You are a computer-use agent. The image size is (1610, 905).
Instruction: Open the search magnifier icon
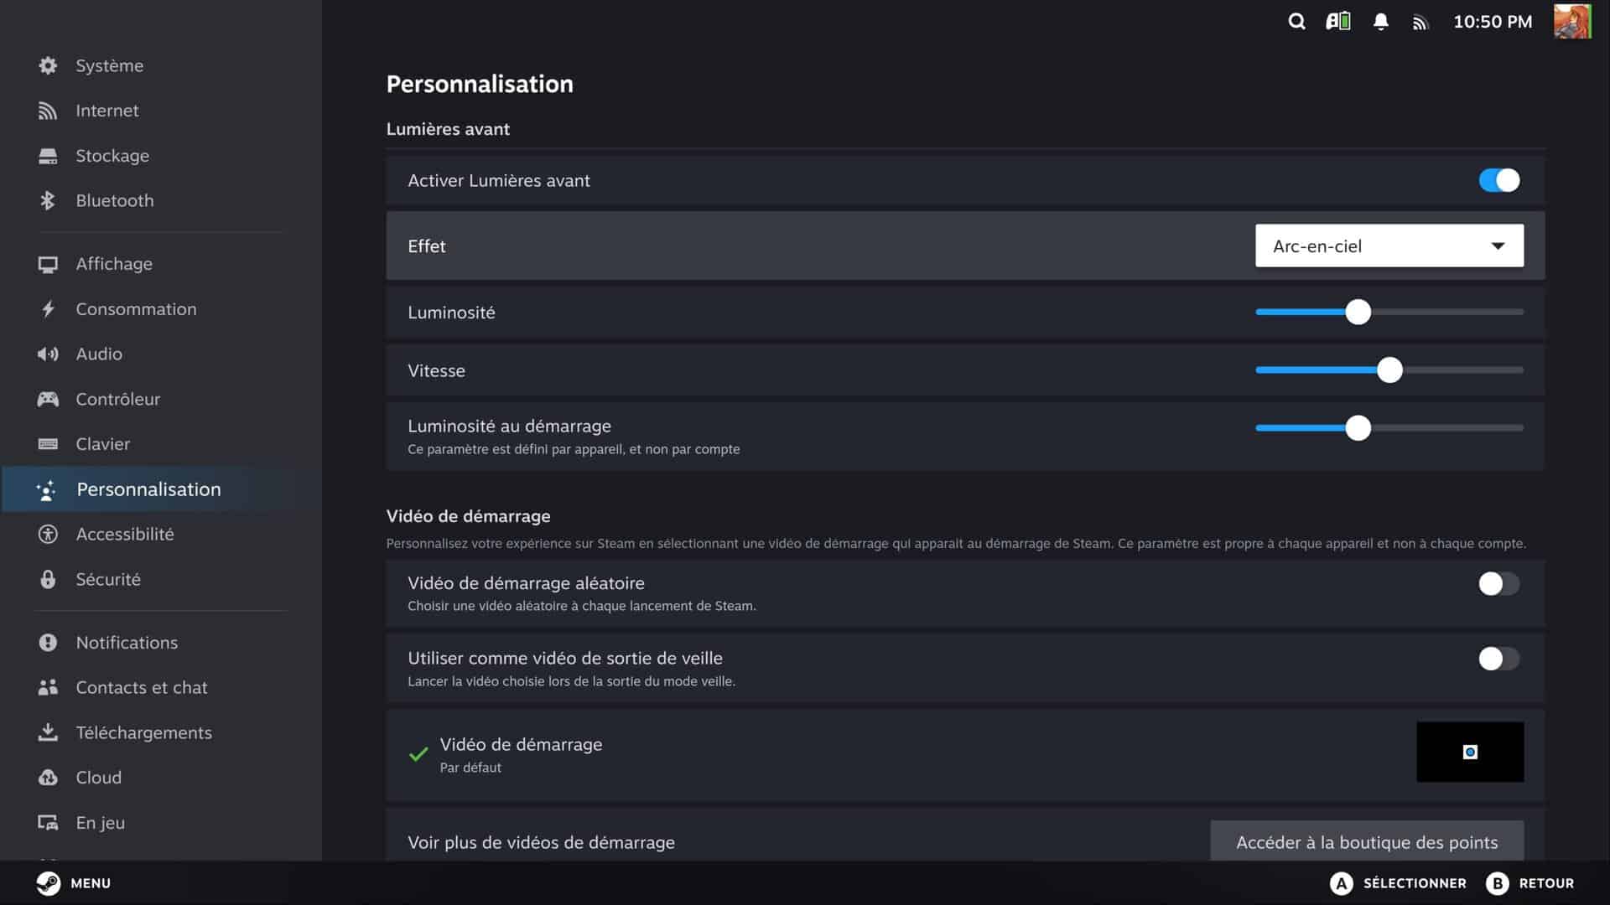[1296, 22]
